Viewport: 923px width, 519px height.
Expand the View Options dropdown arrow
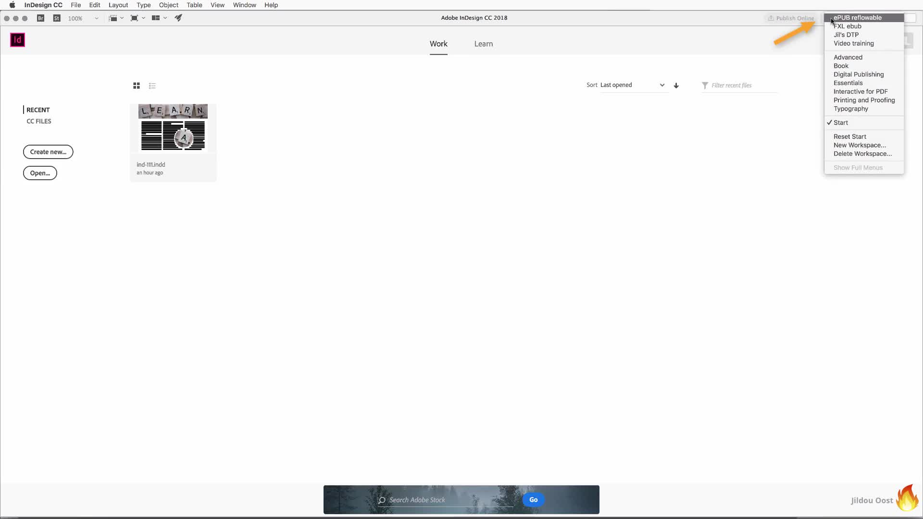(x=122, y=18)
